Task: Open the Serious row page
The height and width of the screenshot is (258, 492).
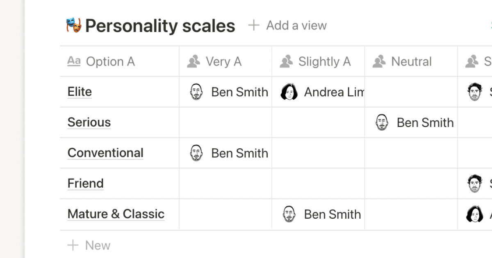Action: coord(89,122)
